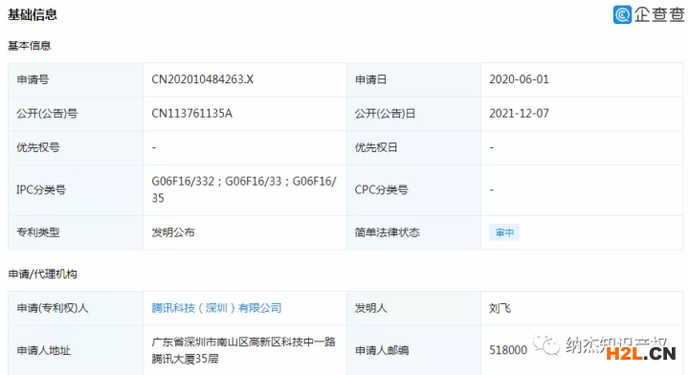Click the 基础信息 page heading
This screenshot has height=375, width=689.
(33, 14)
